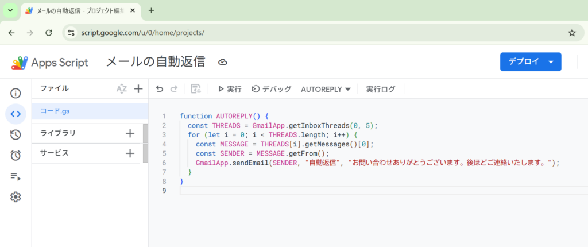Image resolution: width=588 pixels, height=247 pixels.
Task: Click the undo arrow in editor toolbar
Action: (x=160, y=89)
